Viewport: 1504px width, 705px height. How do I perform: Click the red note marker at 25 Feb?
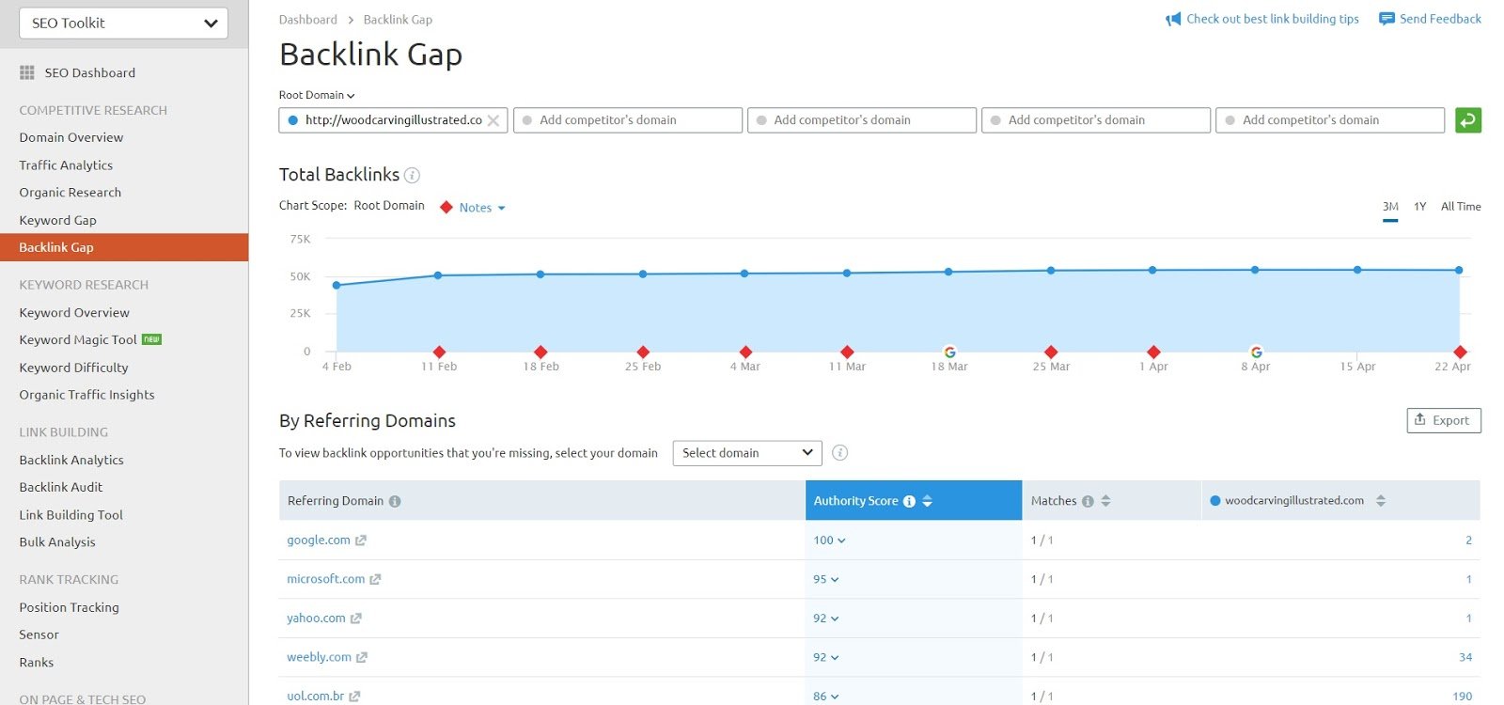pos(643,352)
